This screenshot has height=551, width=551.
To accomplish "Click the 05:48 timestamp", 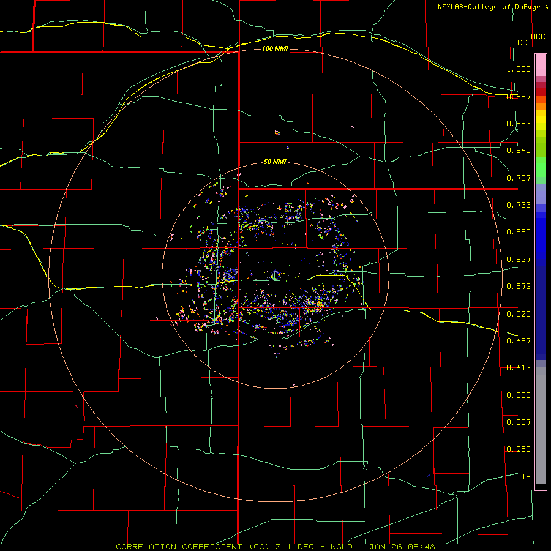I will coord(421,547).
